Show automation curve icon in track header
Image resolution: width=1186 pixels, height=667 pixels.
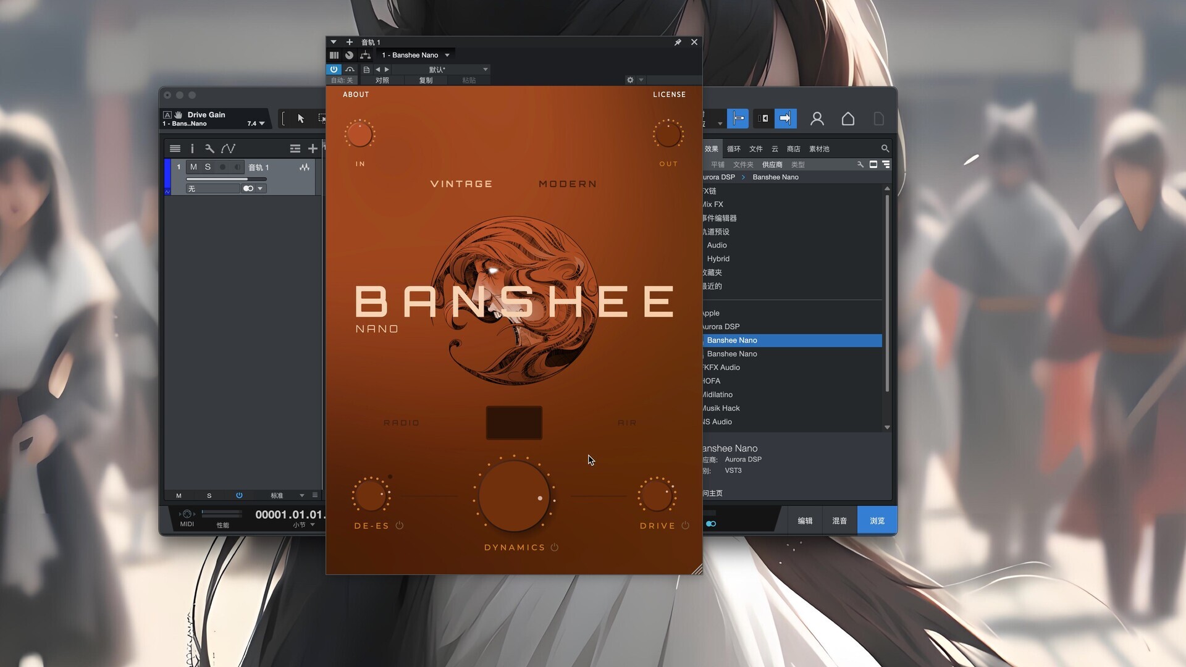[x=228, y=148]
